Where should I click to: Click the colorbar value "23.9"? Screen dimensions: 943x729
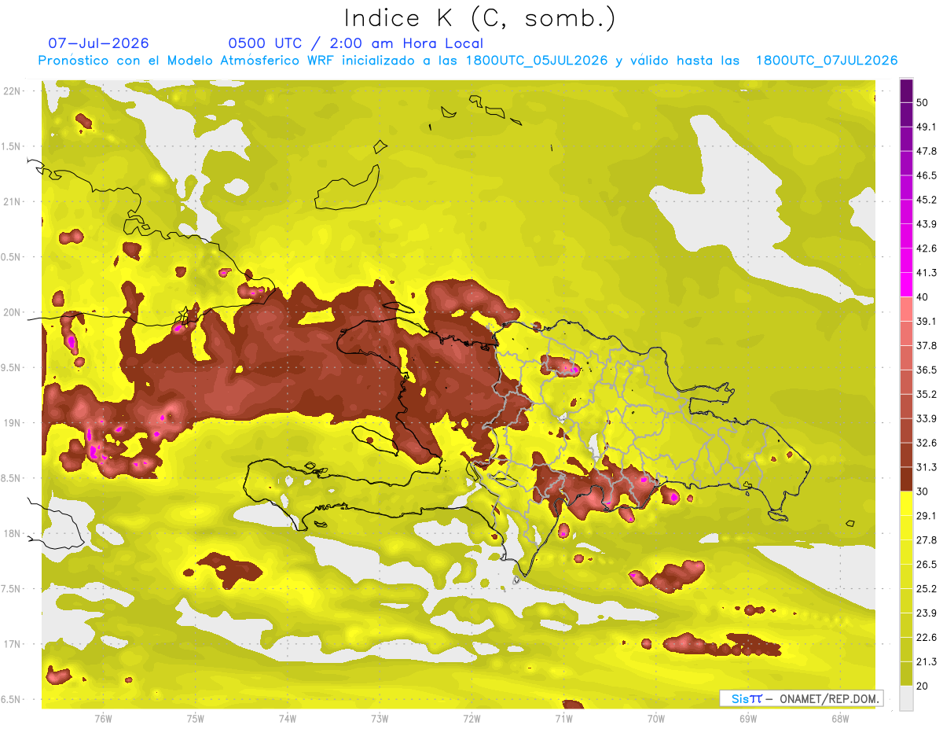(x=926, y=613)
